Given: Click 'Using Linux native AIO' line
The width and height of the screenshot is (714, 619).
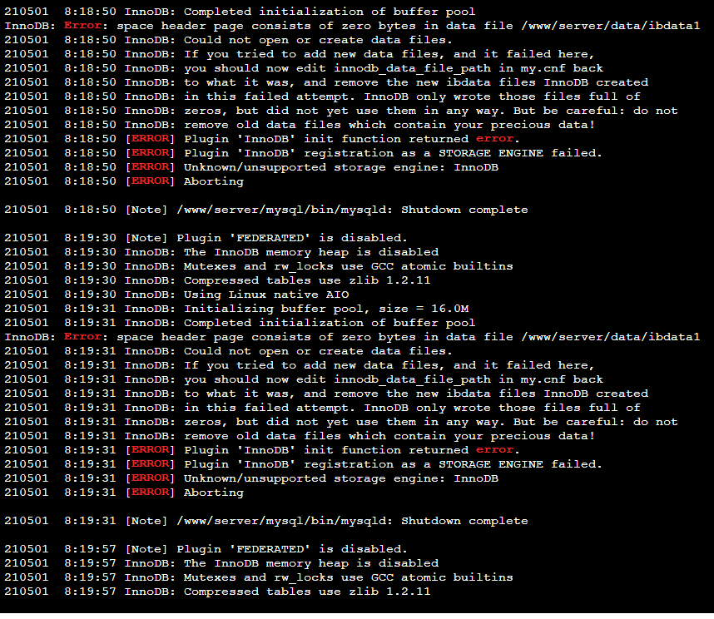Looking at the screenshot, I should (x=176, y=295).
